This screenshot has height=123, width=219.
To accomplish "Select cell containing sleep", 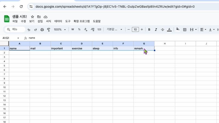I will (x=102, y=48).
